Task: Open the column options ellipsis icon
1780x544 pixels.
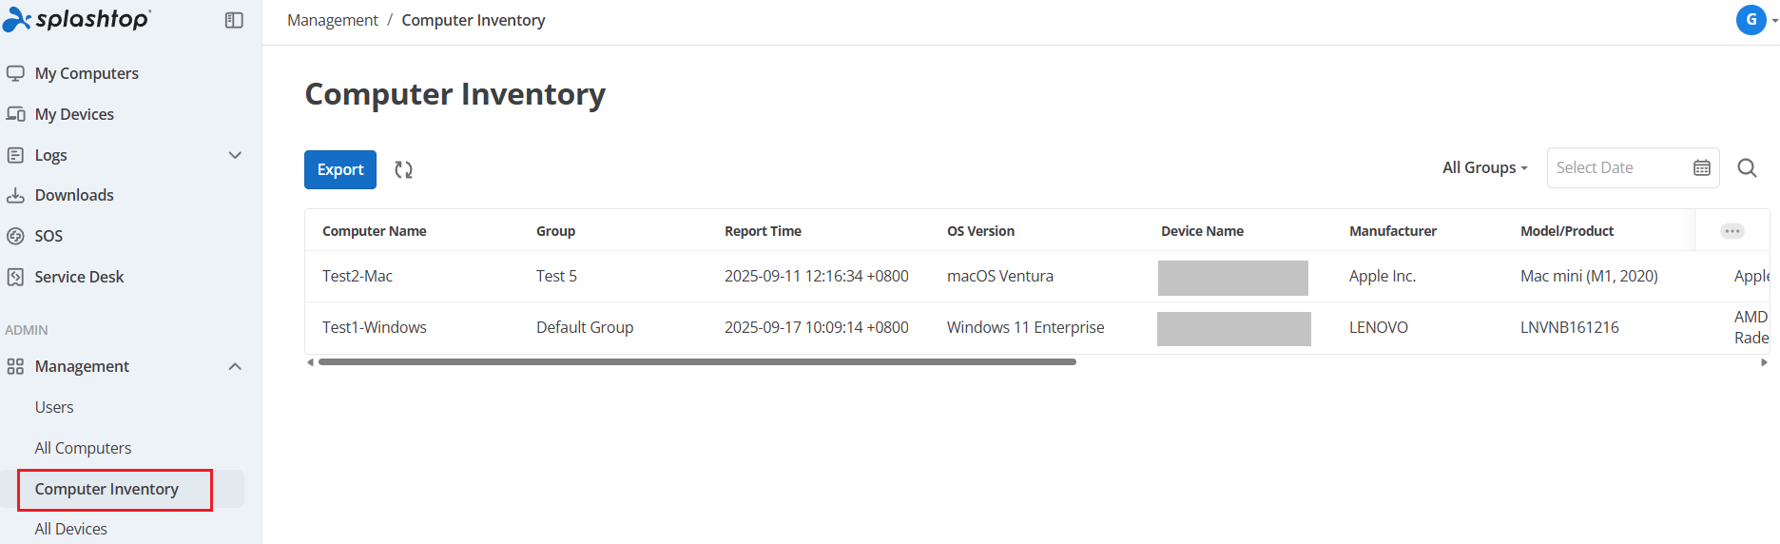Action: pyautogui.click(x=1732, y=231)
